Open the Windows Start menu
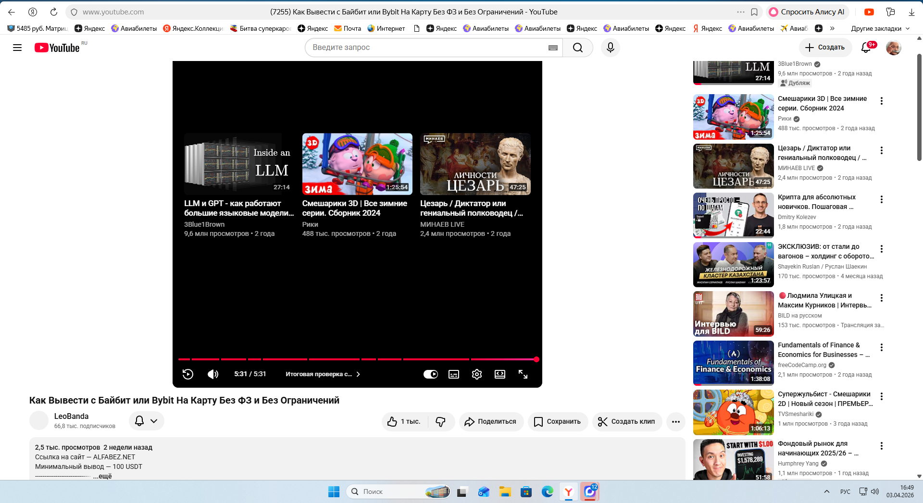This screenshot has height=503, width=923. (334, 491)
